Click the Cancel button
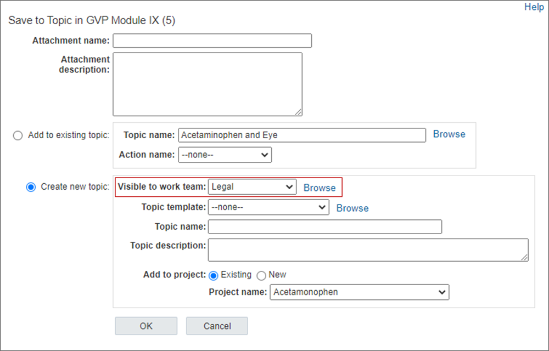The width and height of the screenshot is (549, 351). click(217, 326)
